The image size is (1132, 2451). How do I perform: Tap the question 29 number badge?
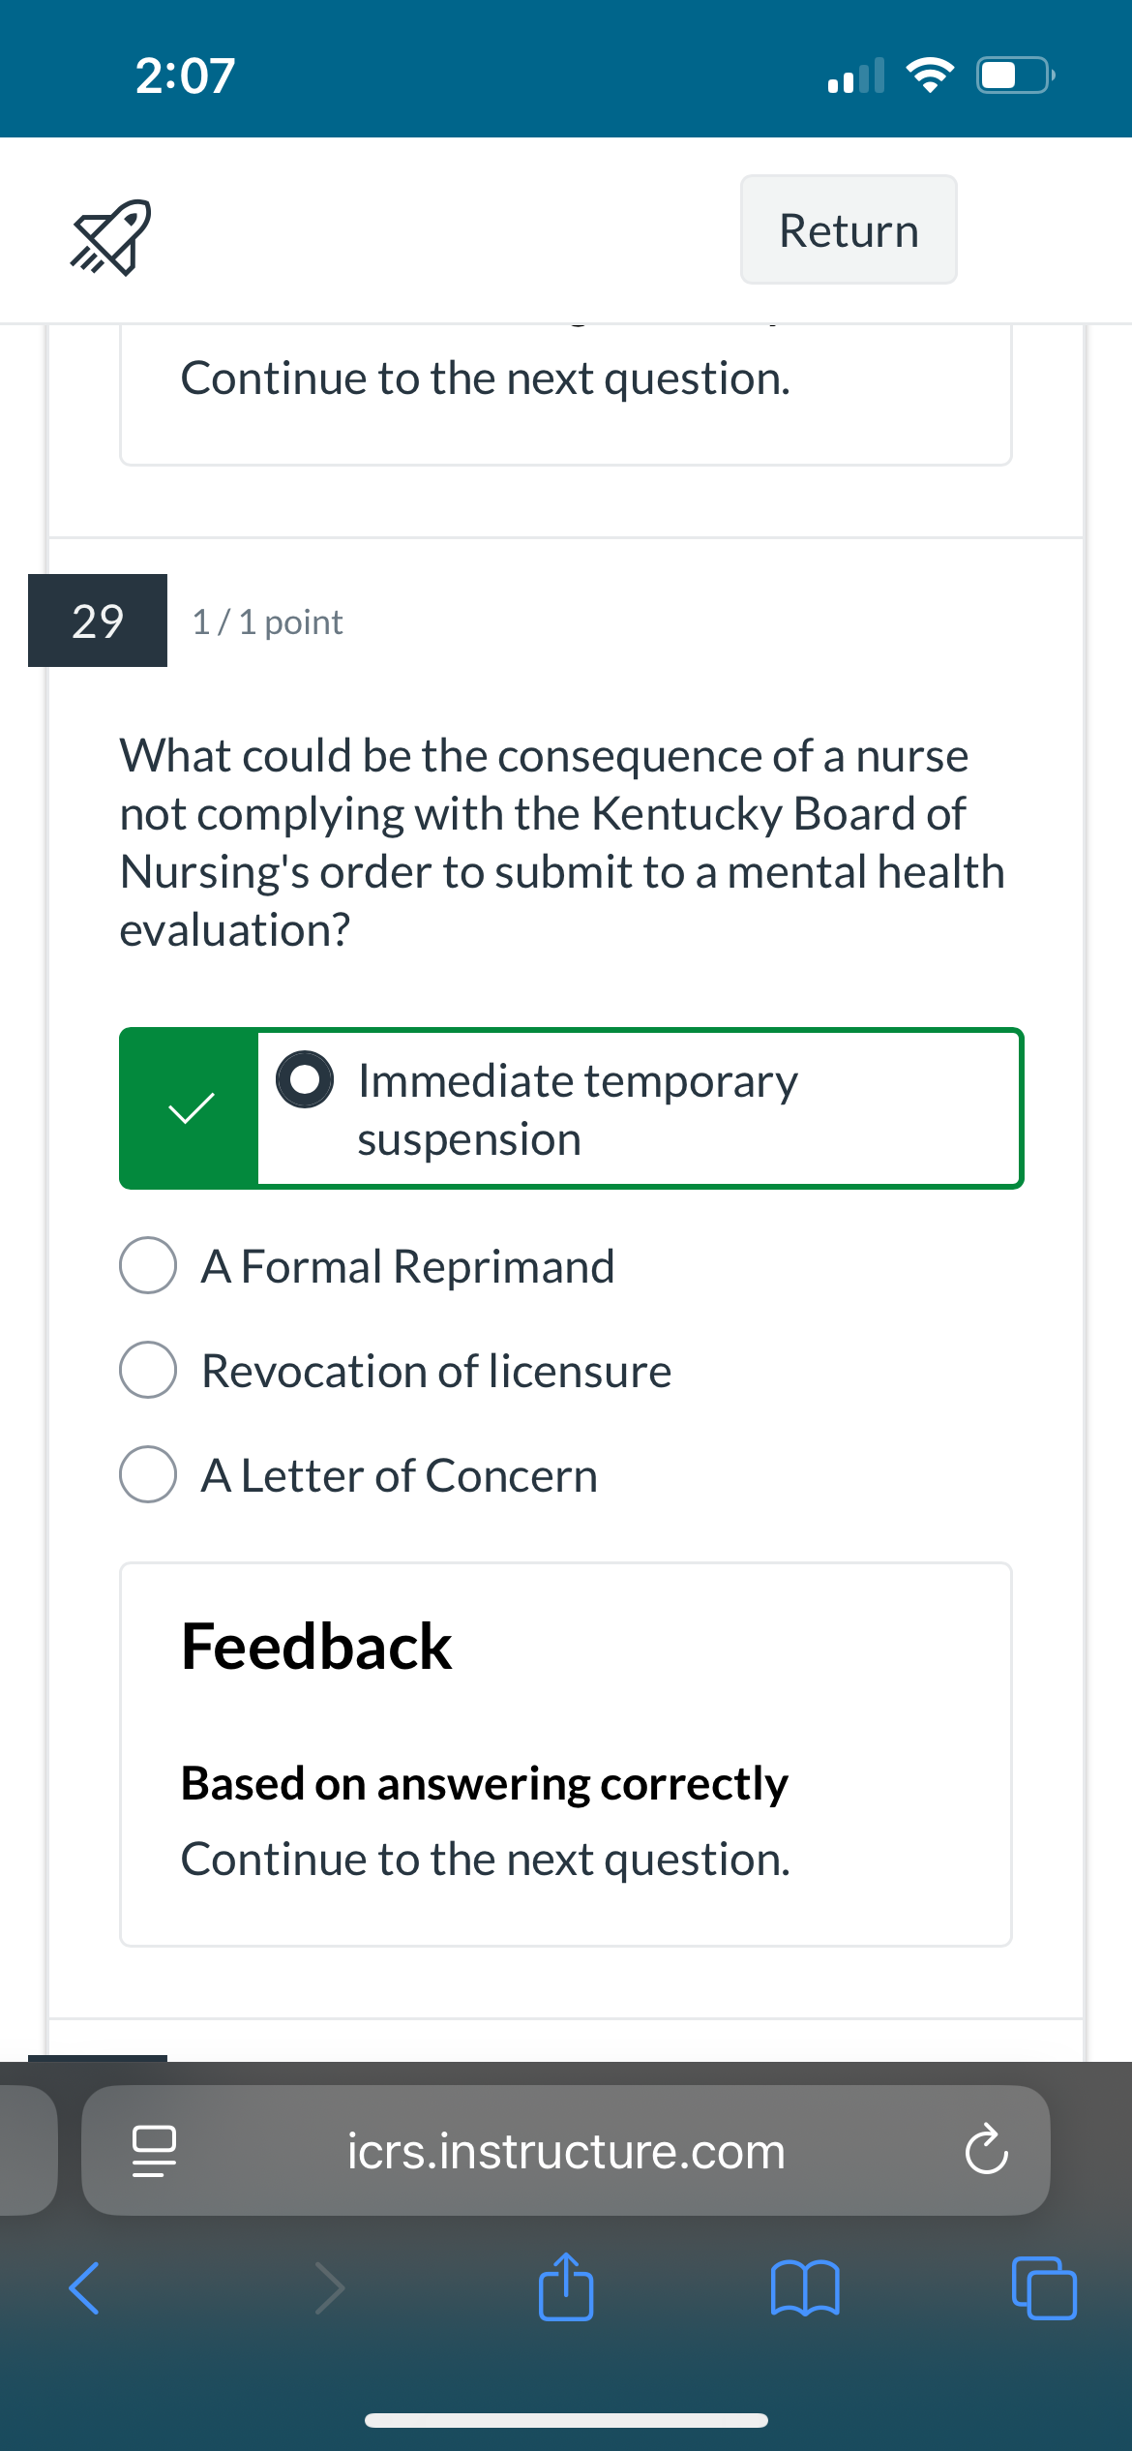[98, 620]
